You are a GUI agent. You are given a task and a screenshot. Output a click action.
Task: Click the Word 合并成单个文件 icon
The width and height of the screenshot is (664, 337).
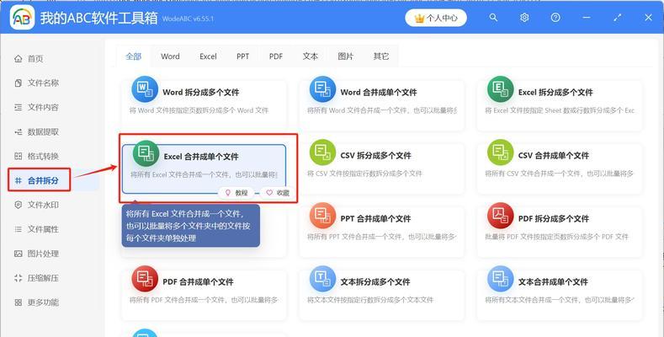click(x=322, y=89)
